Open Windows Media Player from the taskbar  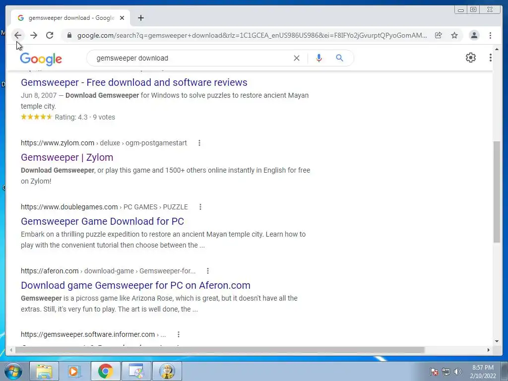pos(74,371)
